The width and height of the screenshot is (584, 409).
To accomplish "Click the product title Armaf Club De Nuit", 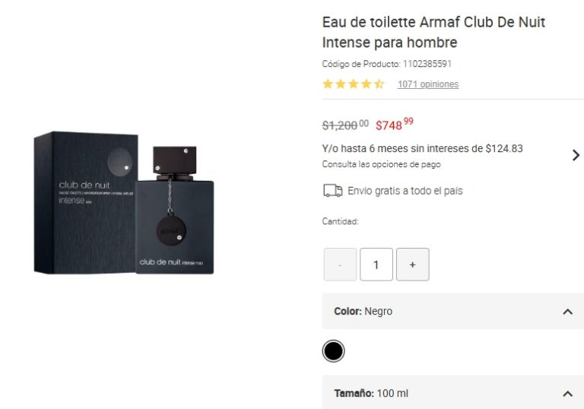I will [x=433, y=32].
